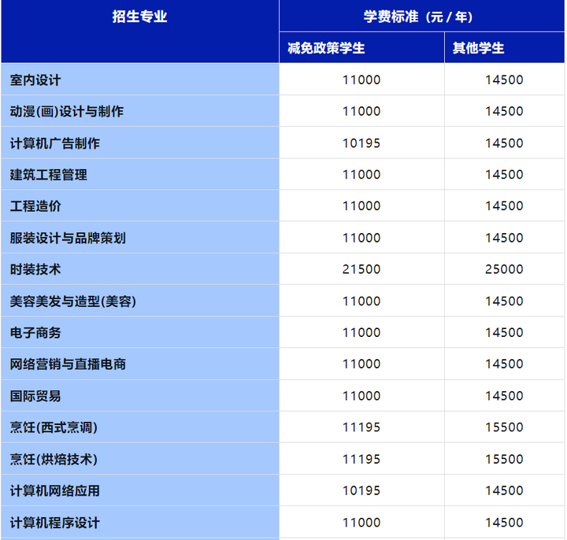Click 15500 fee in 烹饪(烘焙技术) row
The image size is (567, 540).
pos(504,459)
